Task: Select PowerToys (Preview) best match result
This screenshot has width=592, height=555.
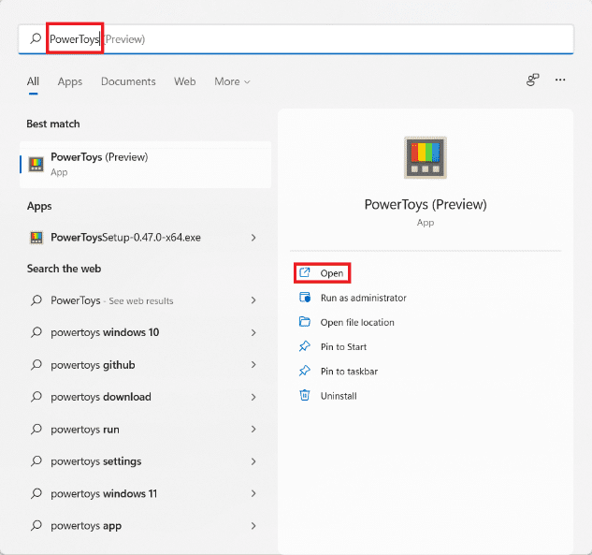Action: pyautogui.click(x=145, y=165)
